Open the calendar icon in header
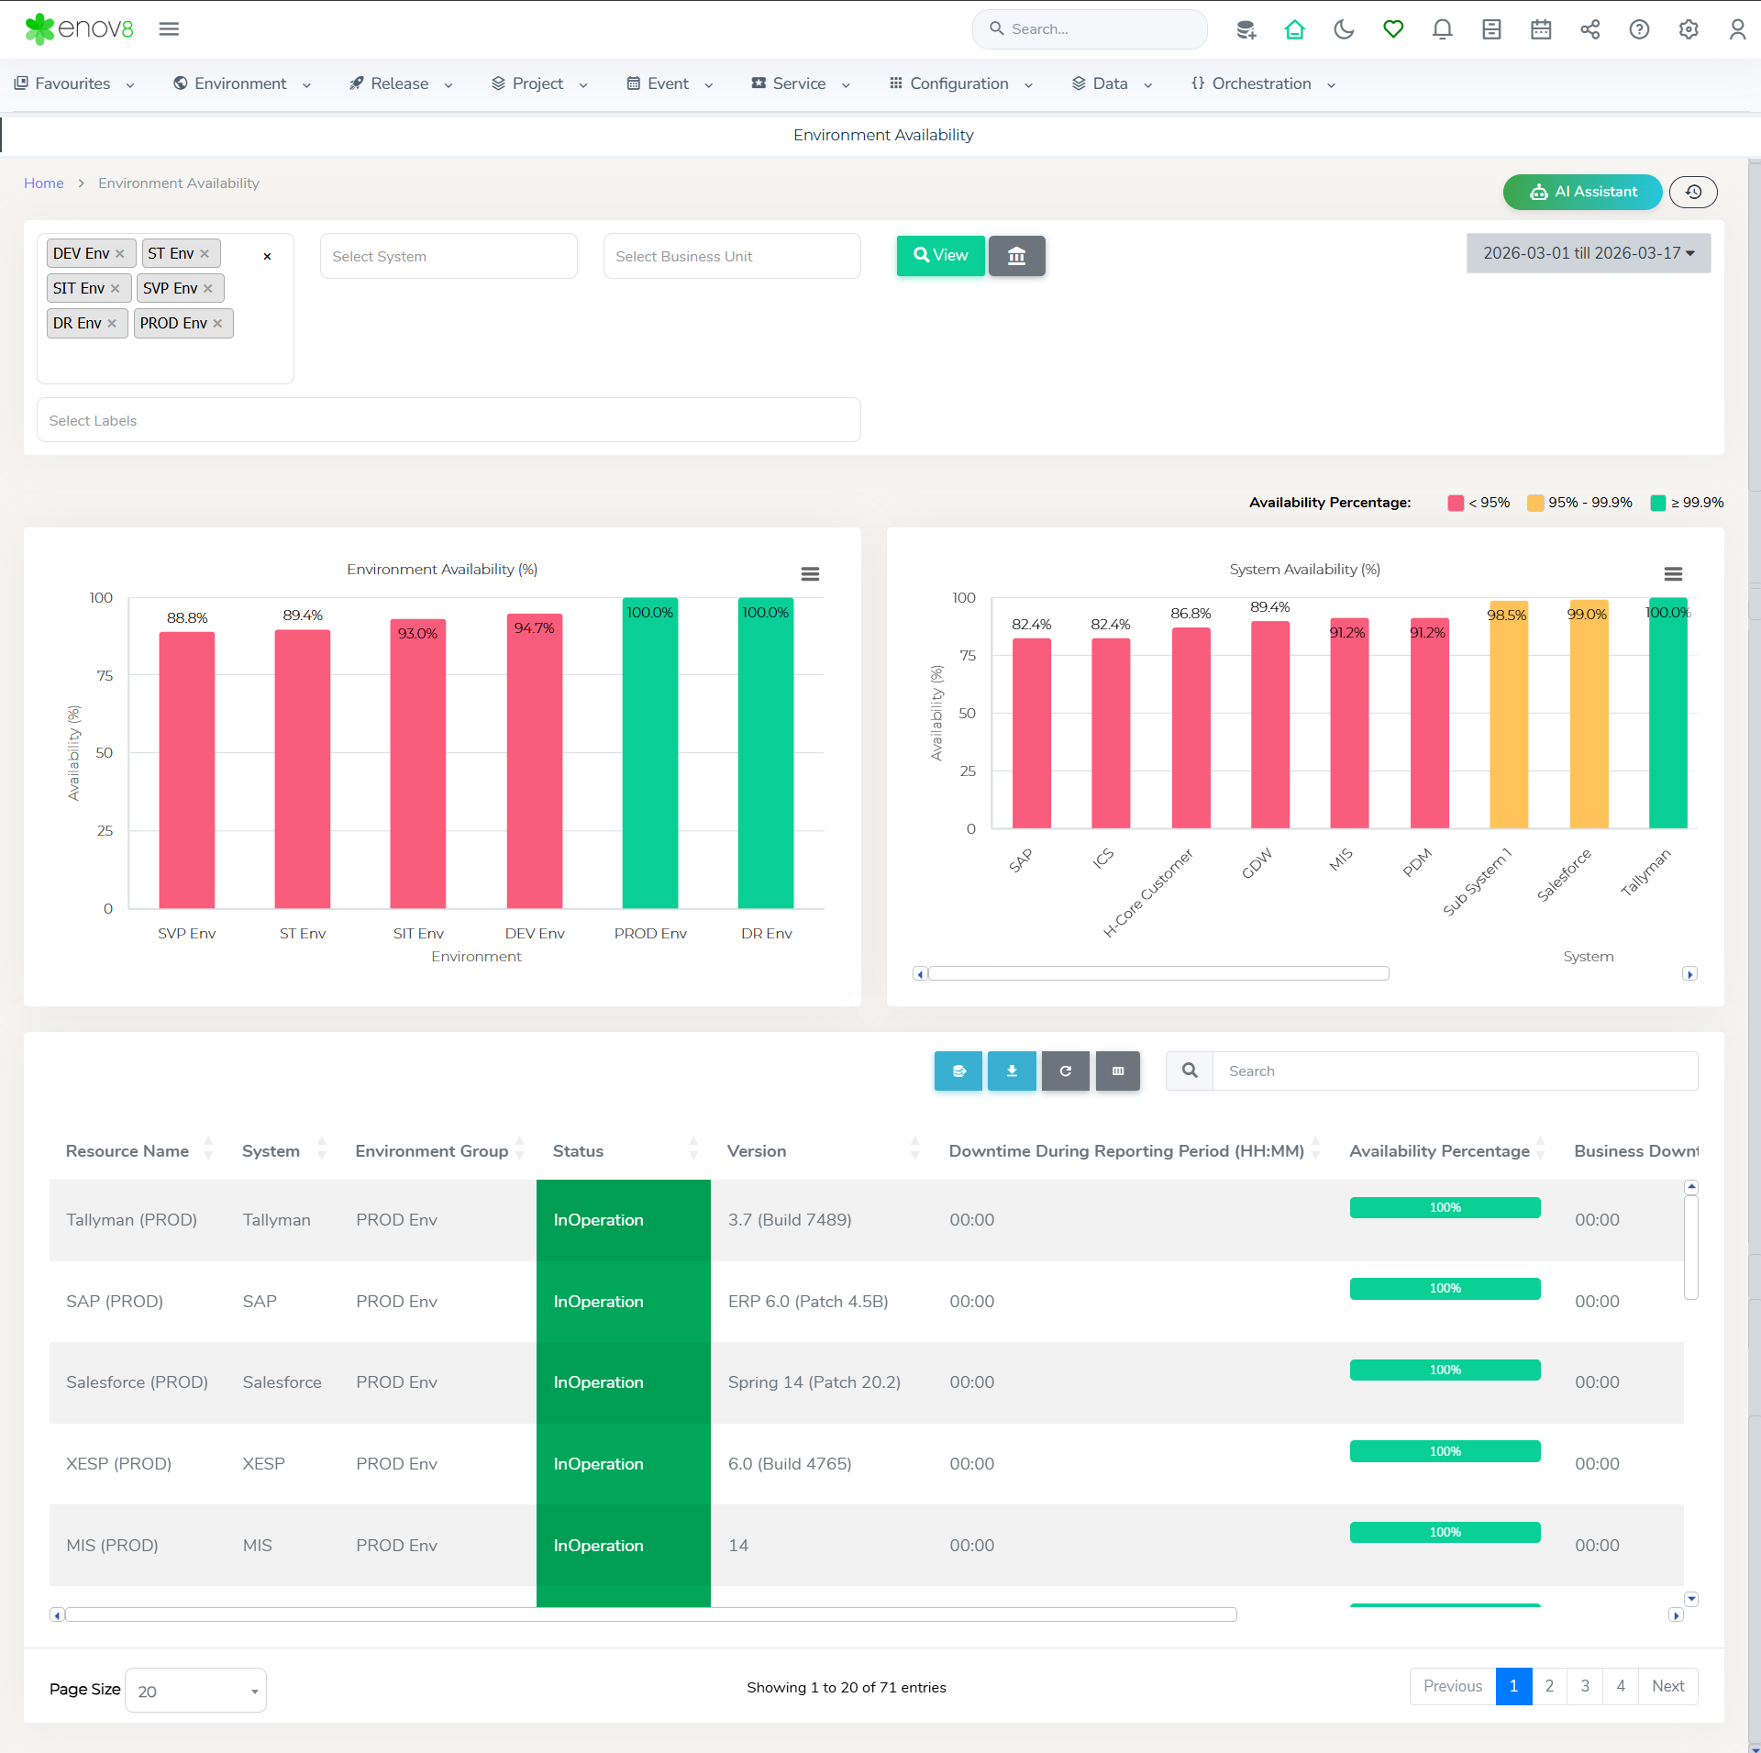This screenshot has width=1761, height=1753. tap(1541, 29)
